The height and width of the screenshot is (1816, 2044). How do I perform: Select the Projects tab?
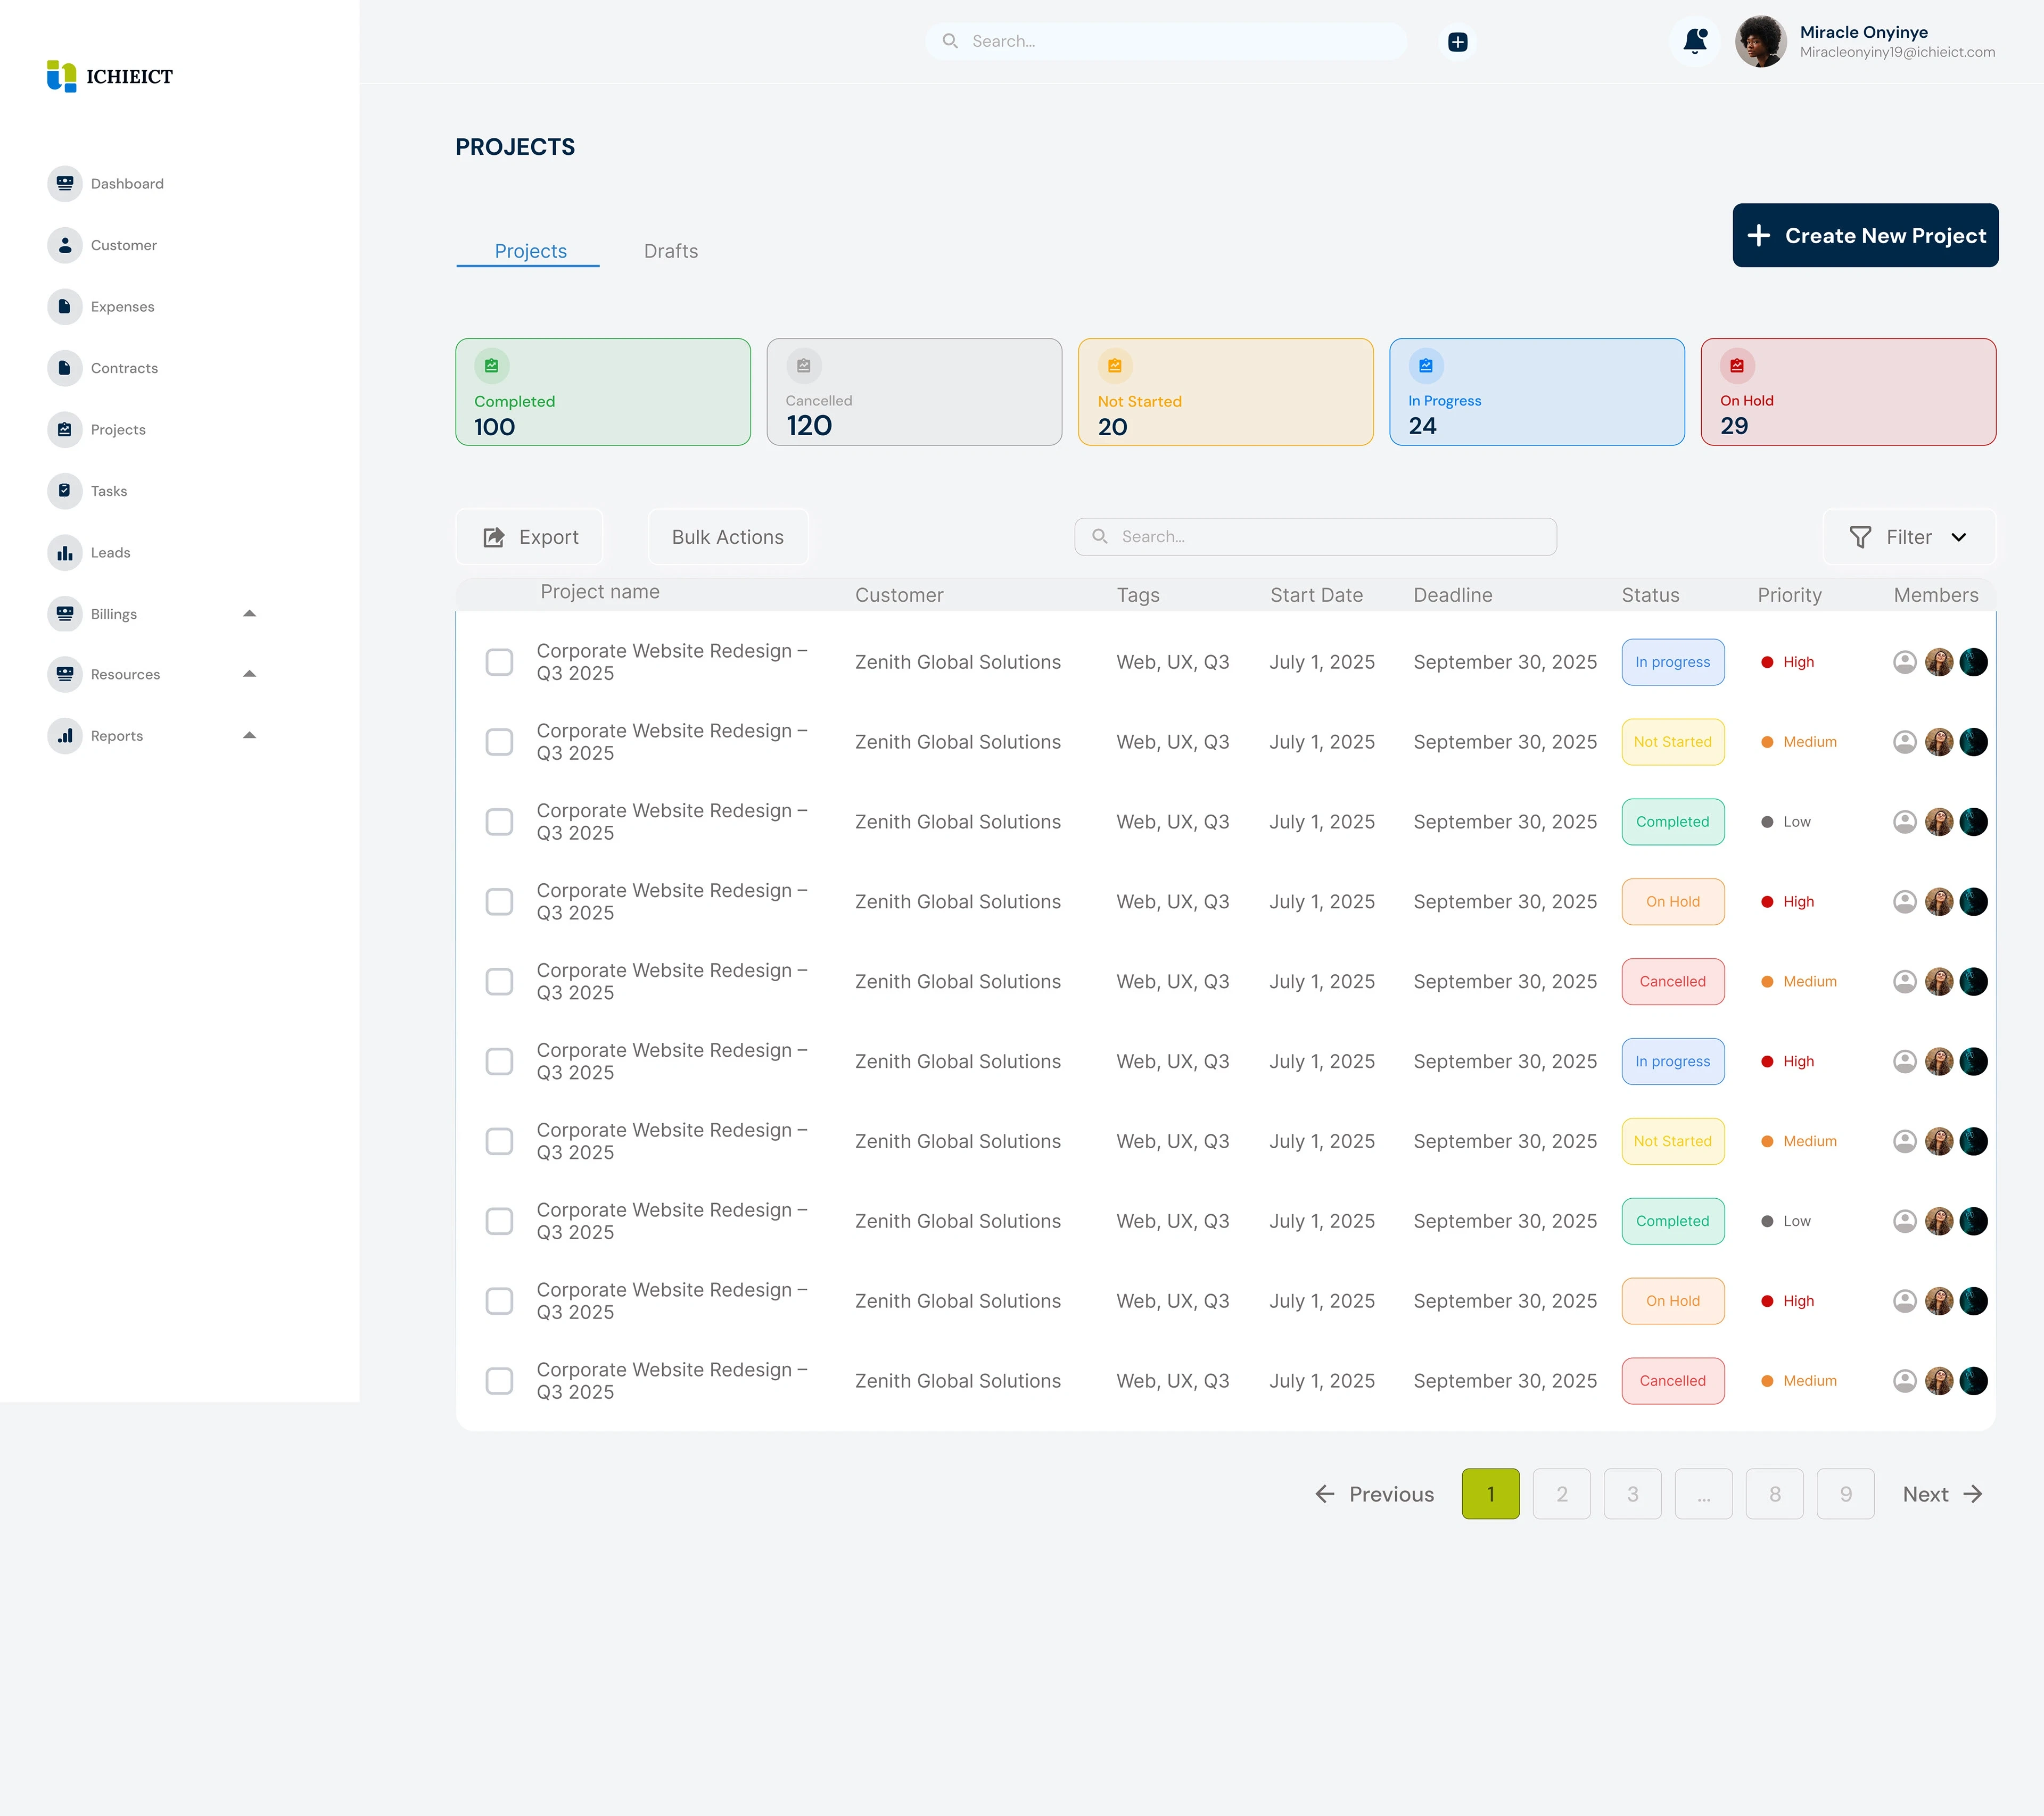pos(530,251)
